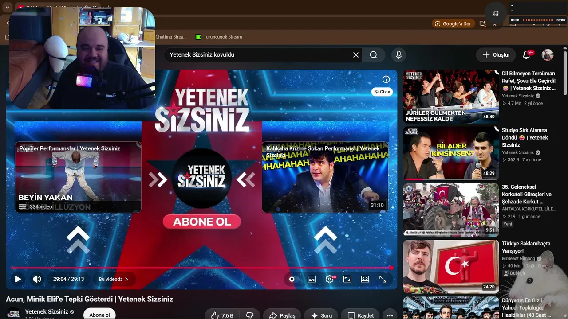Click the 31:10 duration badge
This screenshot has width=568, height=319.
point(377,206)
